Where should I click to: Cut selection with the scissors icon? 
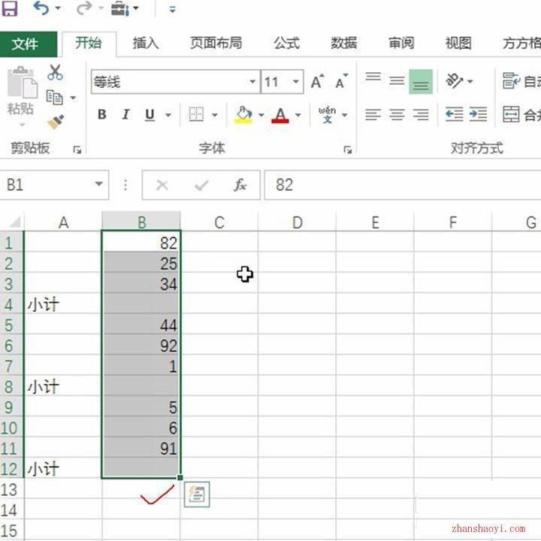click(x=55, y=72)
